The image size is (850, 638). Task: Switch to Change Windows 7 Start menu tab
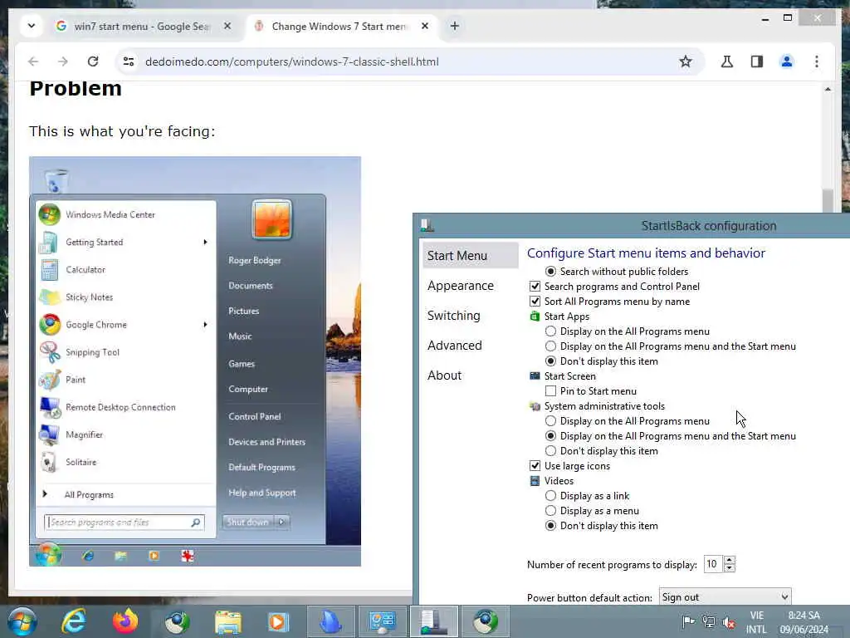point(341,26)
